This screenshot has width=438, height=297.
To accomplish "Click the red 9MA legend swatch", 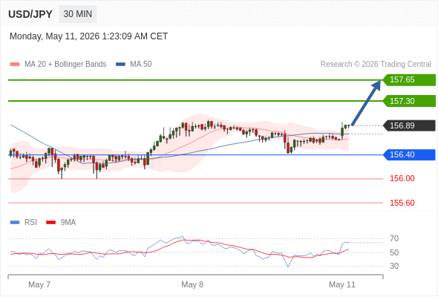I will [50, 223].
